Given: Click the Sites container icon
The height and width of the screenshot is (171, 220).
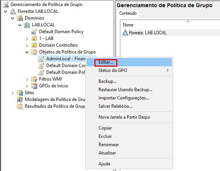Looking at the screenshot, I should coord(20,93).
